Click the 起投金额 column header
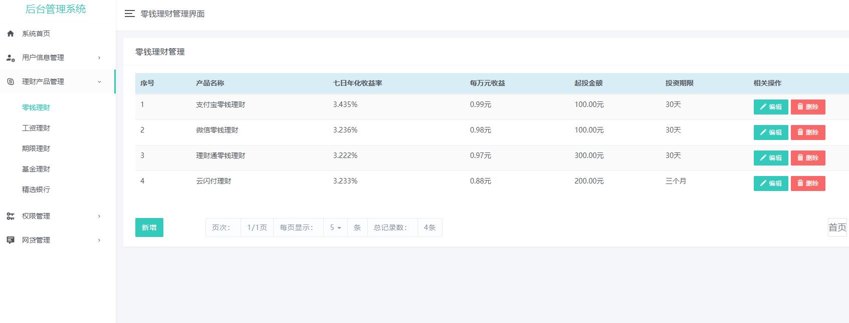Image resolution: width=849 pixels, height=323 pixels. (x=588, y=83)
